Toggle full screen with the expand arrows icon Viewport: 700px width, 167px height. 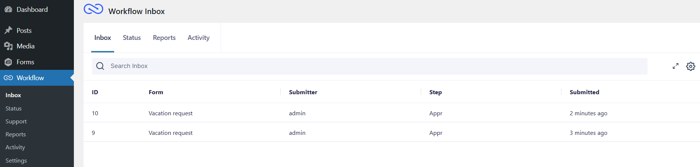tap(675, 66)
